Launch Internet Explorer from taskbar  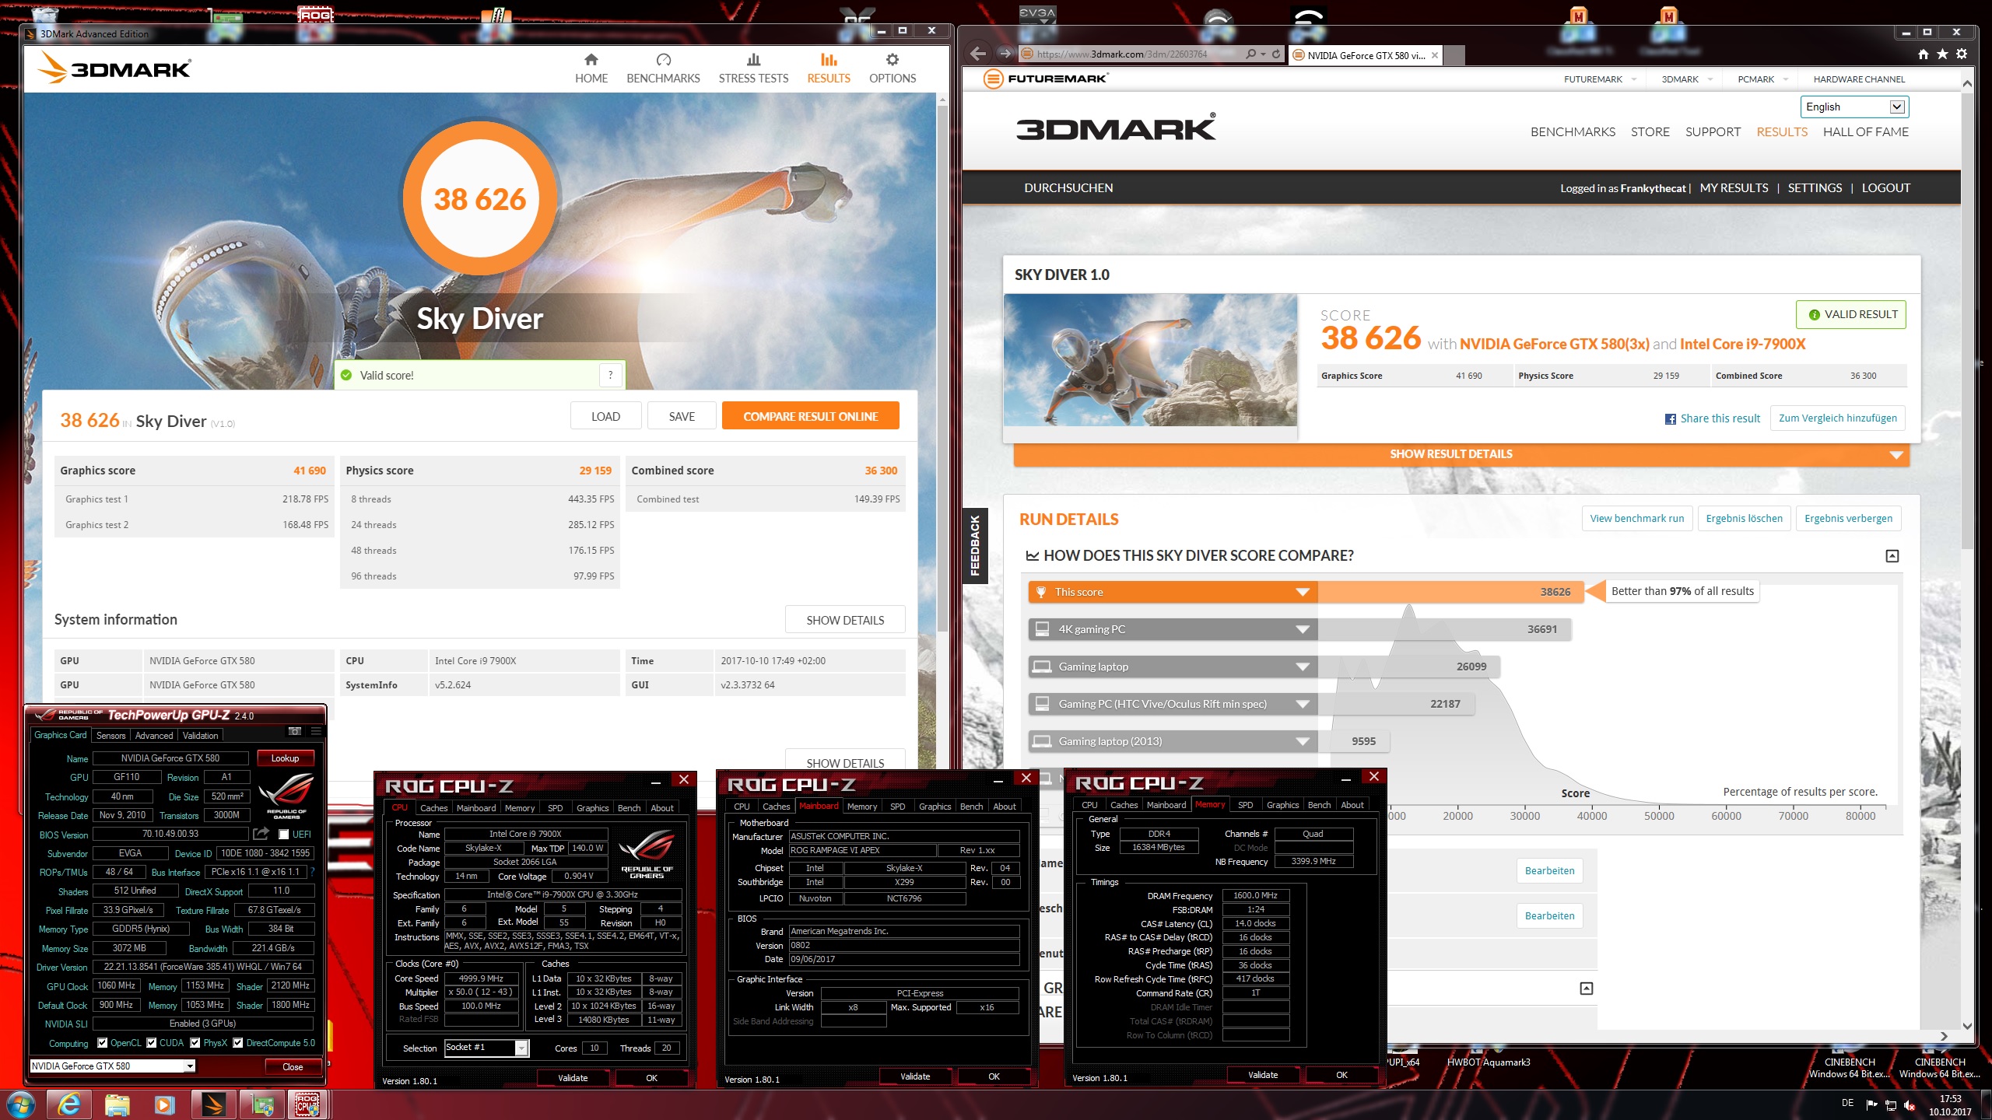click(x=69, y=1104)
